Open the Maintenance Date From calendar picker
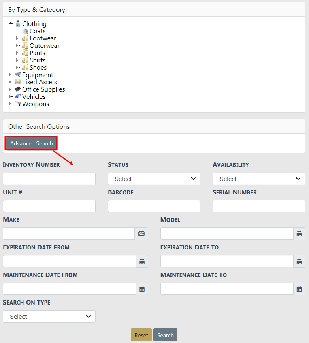309x343 pixels. 142,289
